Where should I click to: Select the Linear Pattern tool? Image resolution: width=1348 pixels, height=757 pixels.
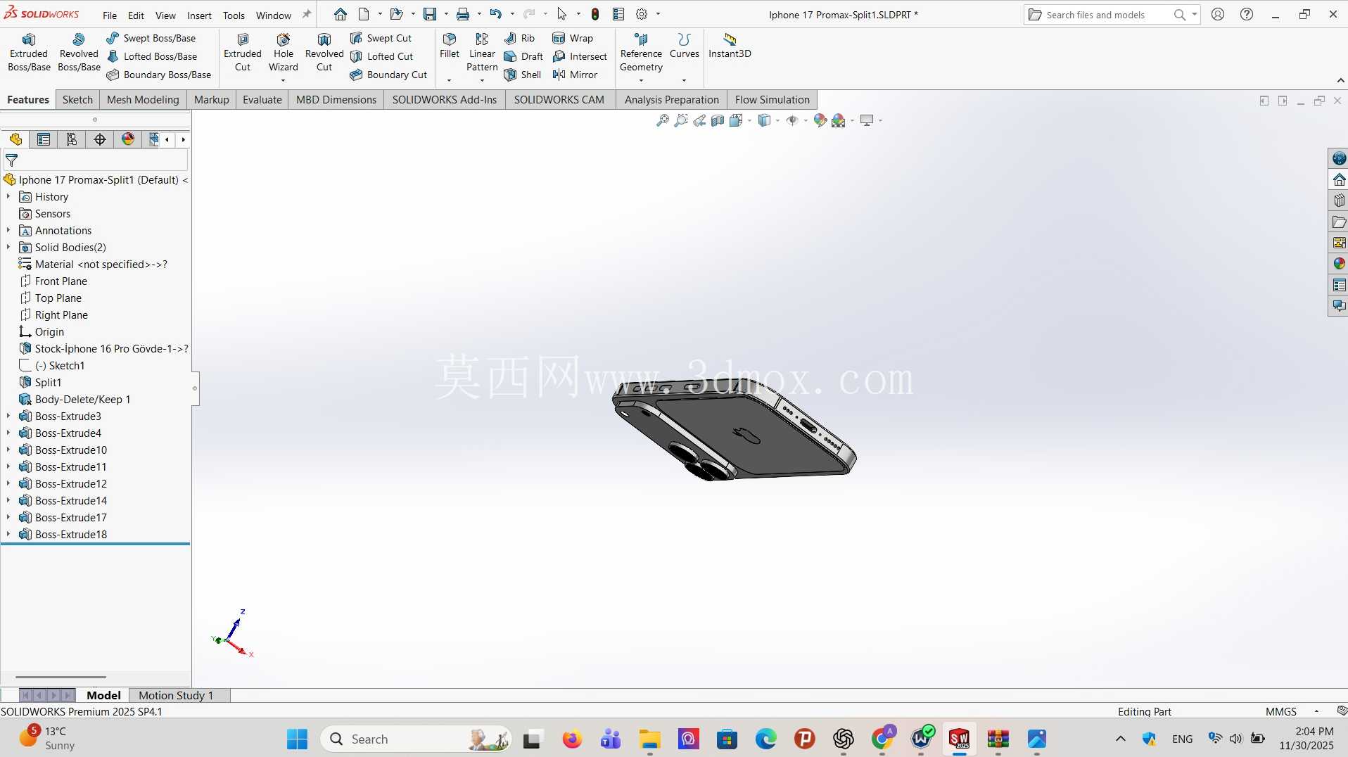tap(482, 53)
